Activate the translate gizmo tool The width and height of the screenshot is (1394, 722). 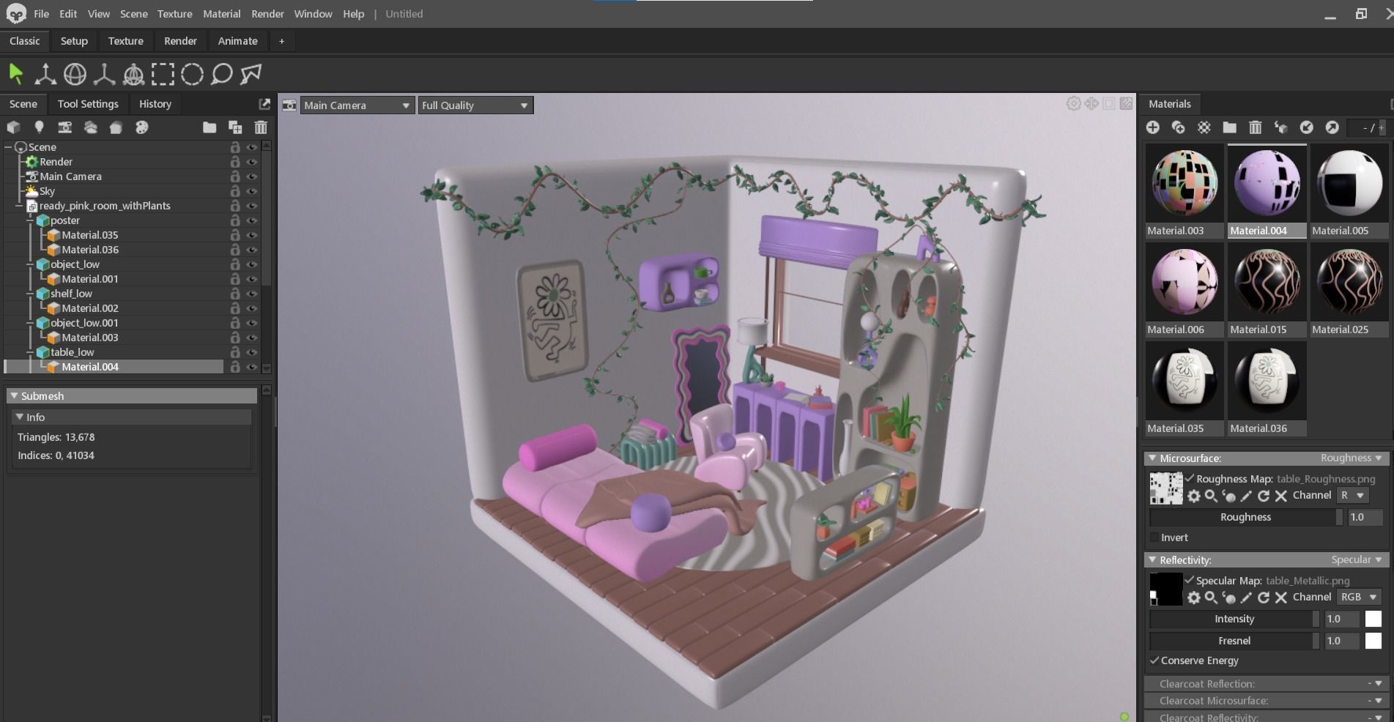click(x=45, y=74)
